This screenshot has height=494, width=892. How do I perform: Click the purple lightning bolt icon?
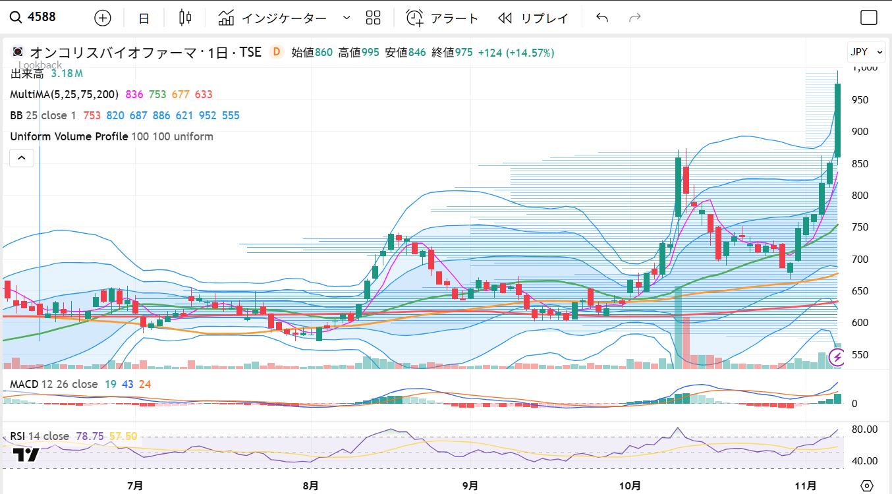click(x=837, y=358)
